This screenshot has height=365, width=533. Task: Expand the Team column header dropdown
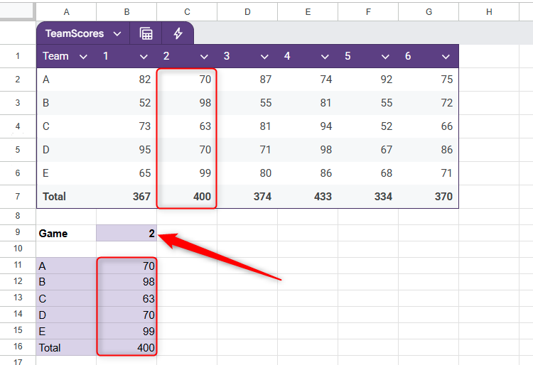tap(83, 56)
